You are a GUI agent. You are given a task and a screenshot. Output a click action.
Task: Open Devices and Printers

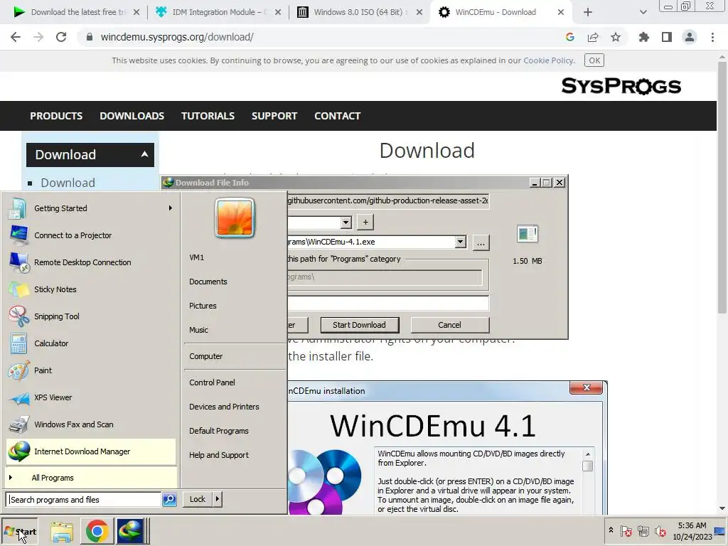tap(224, 407)
